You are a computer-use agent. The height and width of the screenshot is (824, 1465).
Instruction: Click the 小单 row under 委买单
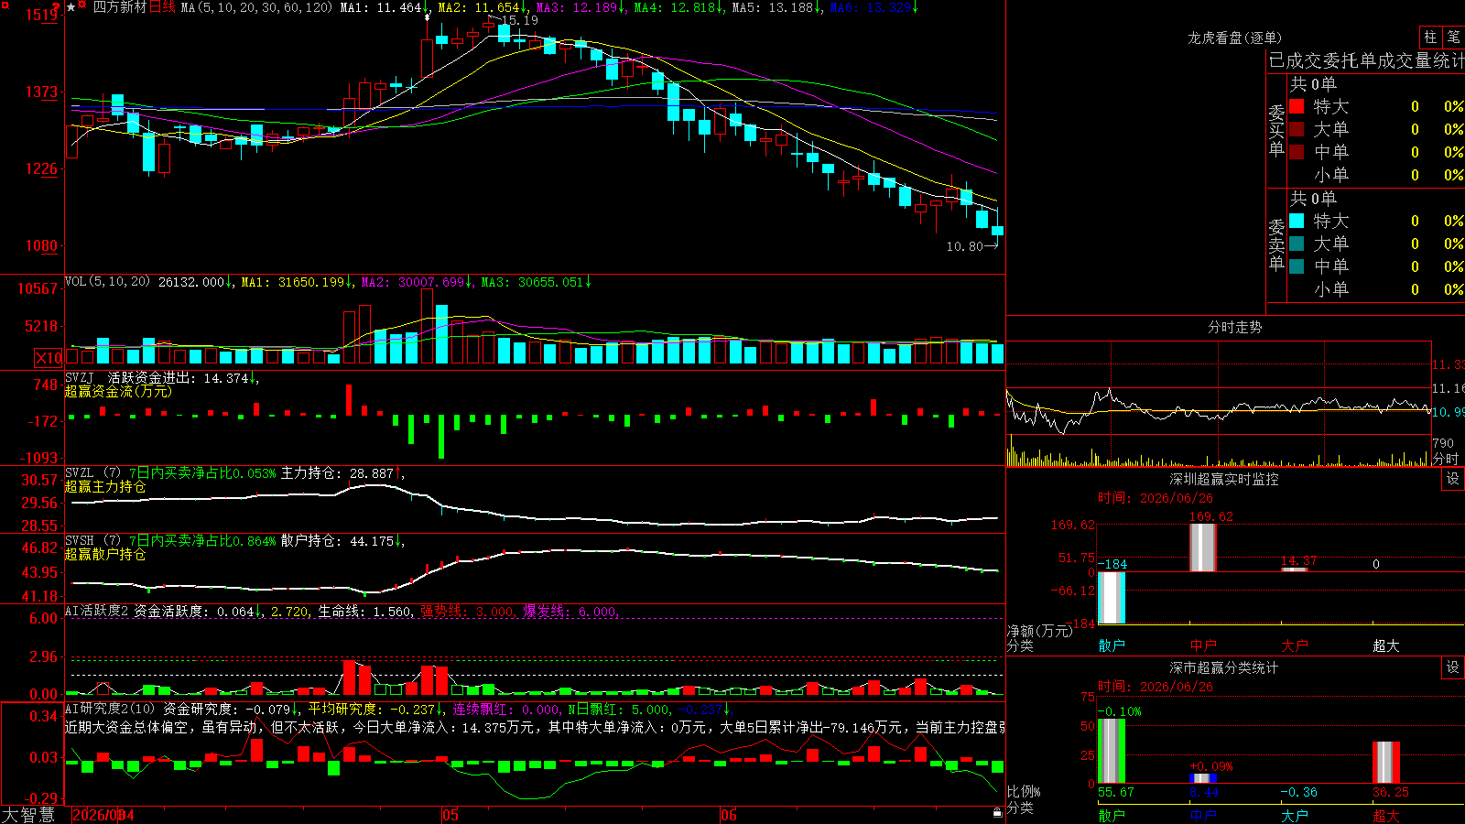pyautogui.click(x=1375, y=175)
